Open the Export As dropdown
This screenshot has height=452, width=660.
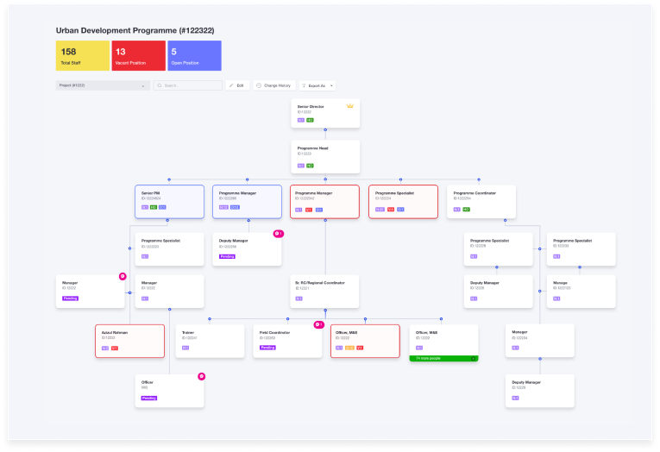click(x=317, y=85)
